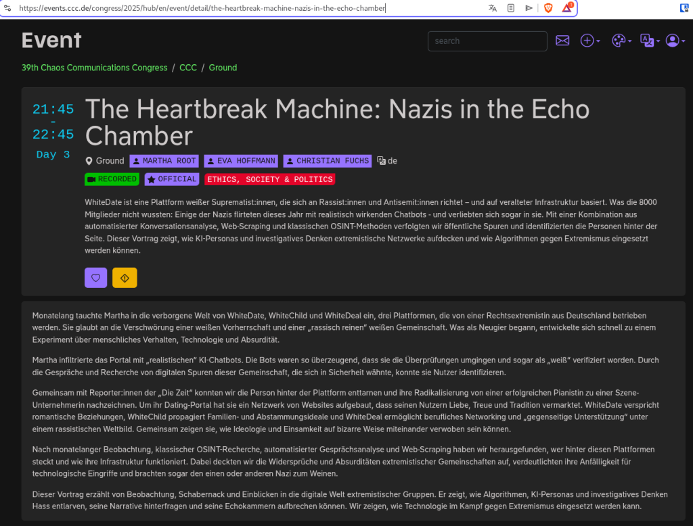Click the Ethics, Society & Politics tag
The image size is (693, 526).
269,179
